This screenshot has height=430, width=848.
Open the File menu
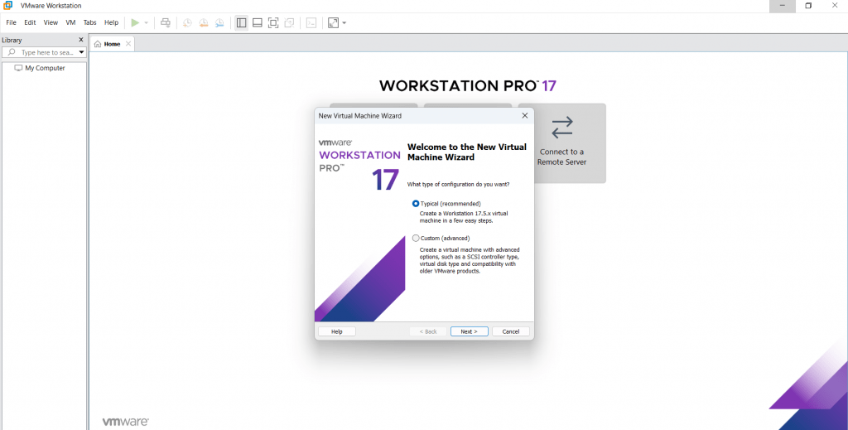pos(11,22)
